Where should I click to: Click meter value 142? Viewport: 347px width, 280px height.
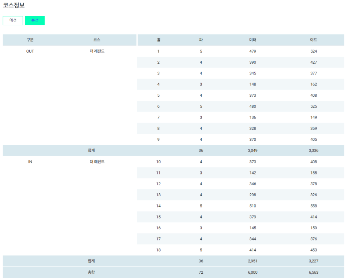252,173
